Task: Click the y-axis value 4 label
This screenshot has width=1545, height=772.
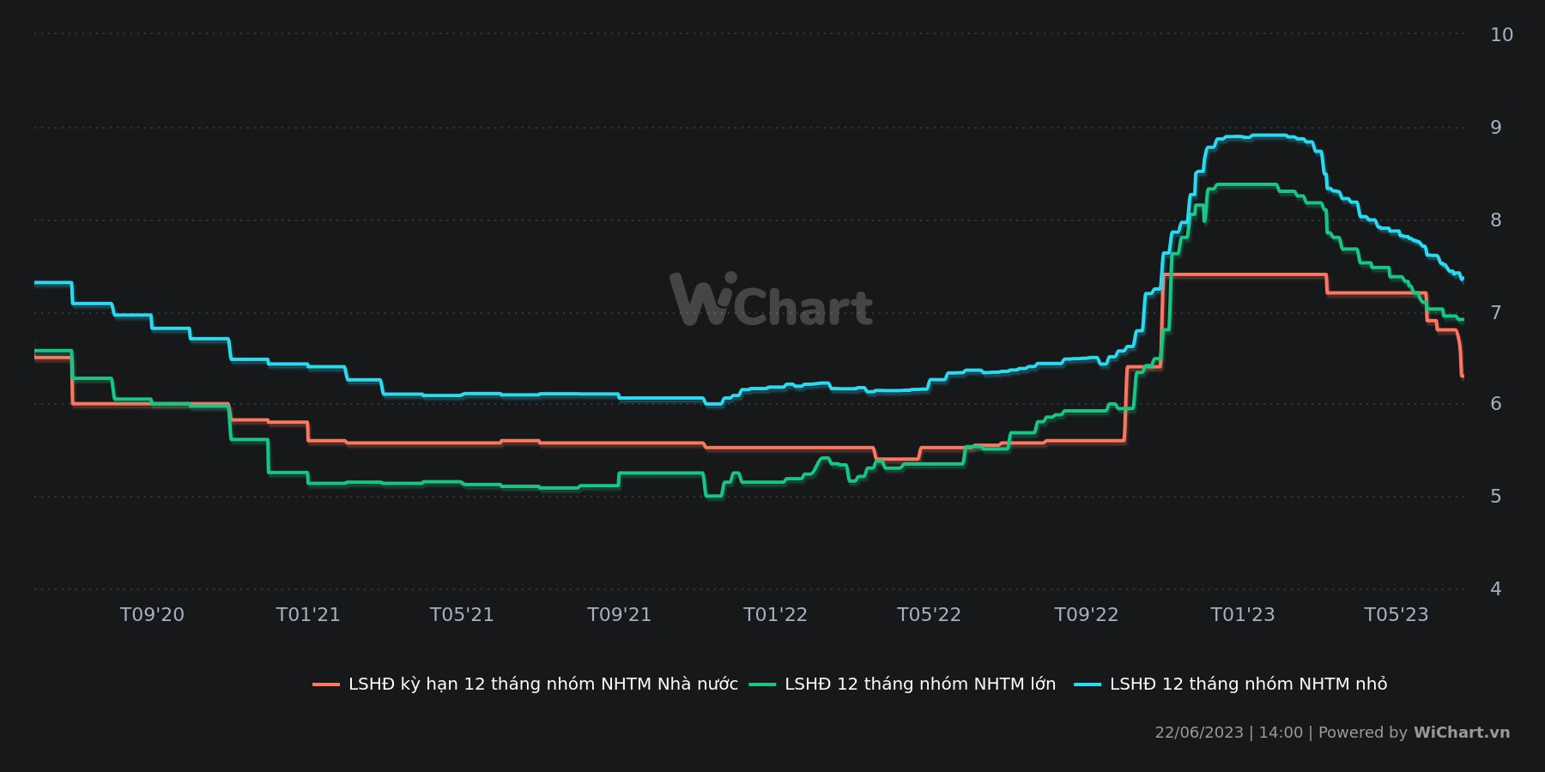Action: coord(1496,589)
